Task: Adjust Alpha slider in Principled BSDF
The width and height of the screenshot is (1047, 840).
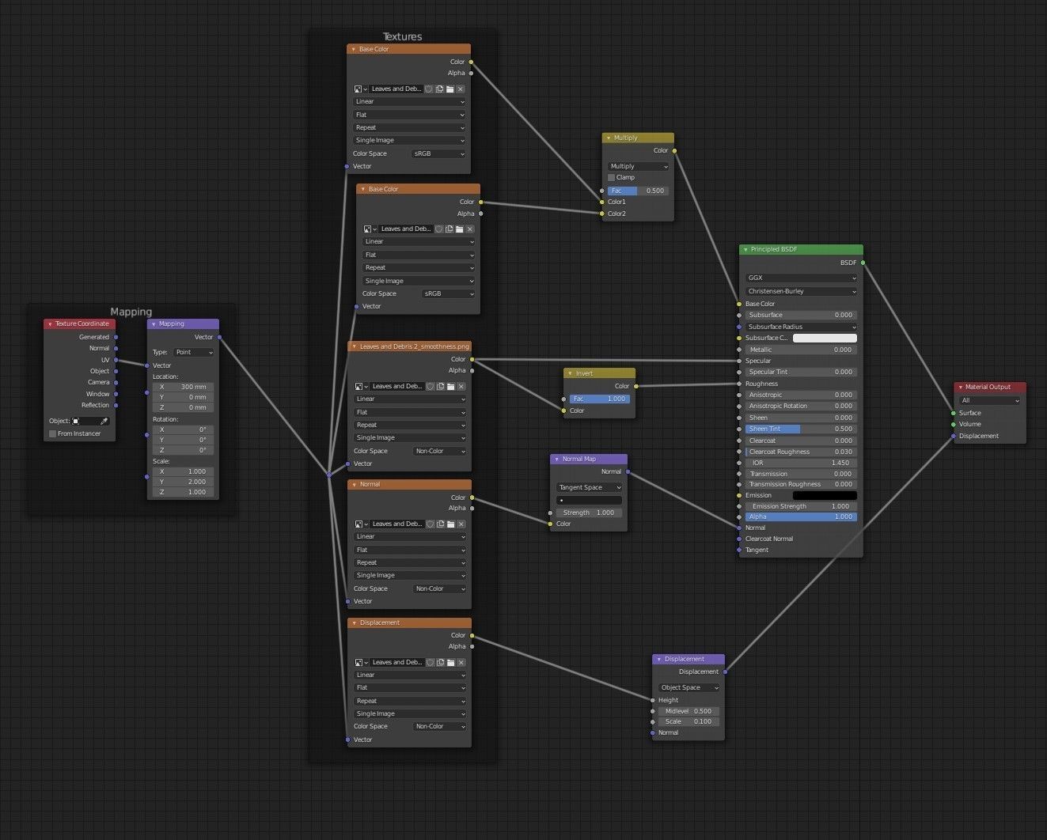Action: (x=801, y=516)
